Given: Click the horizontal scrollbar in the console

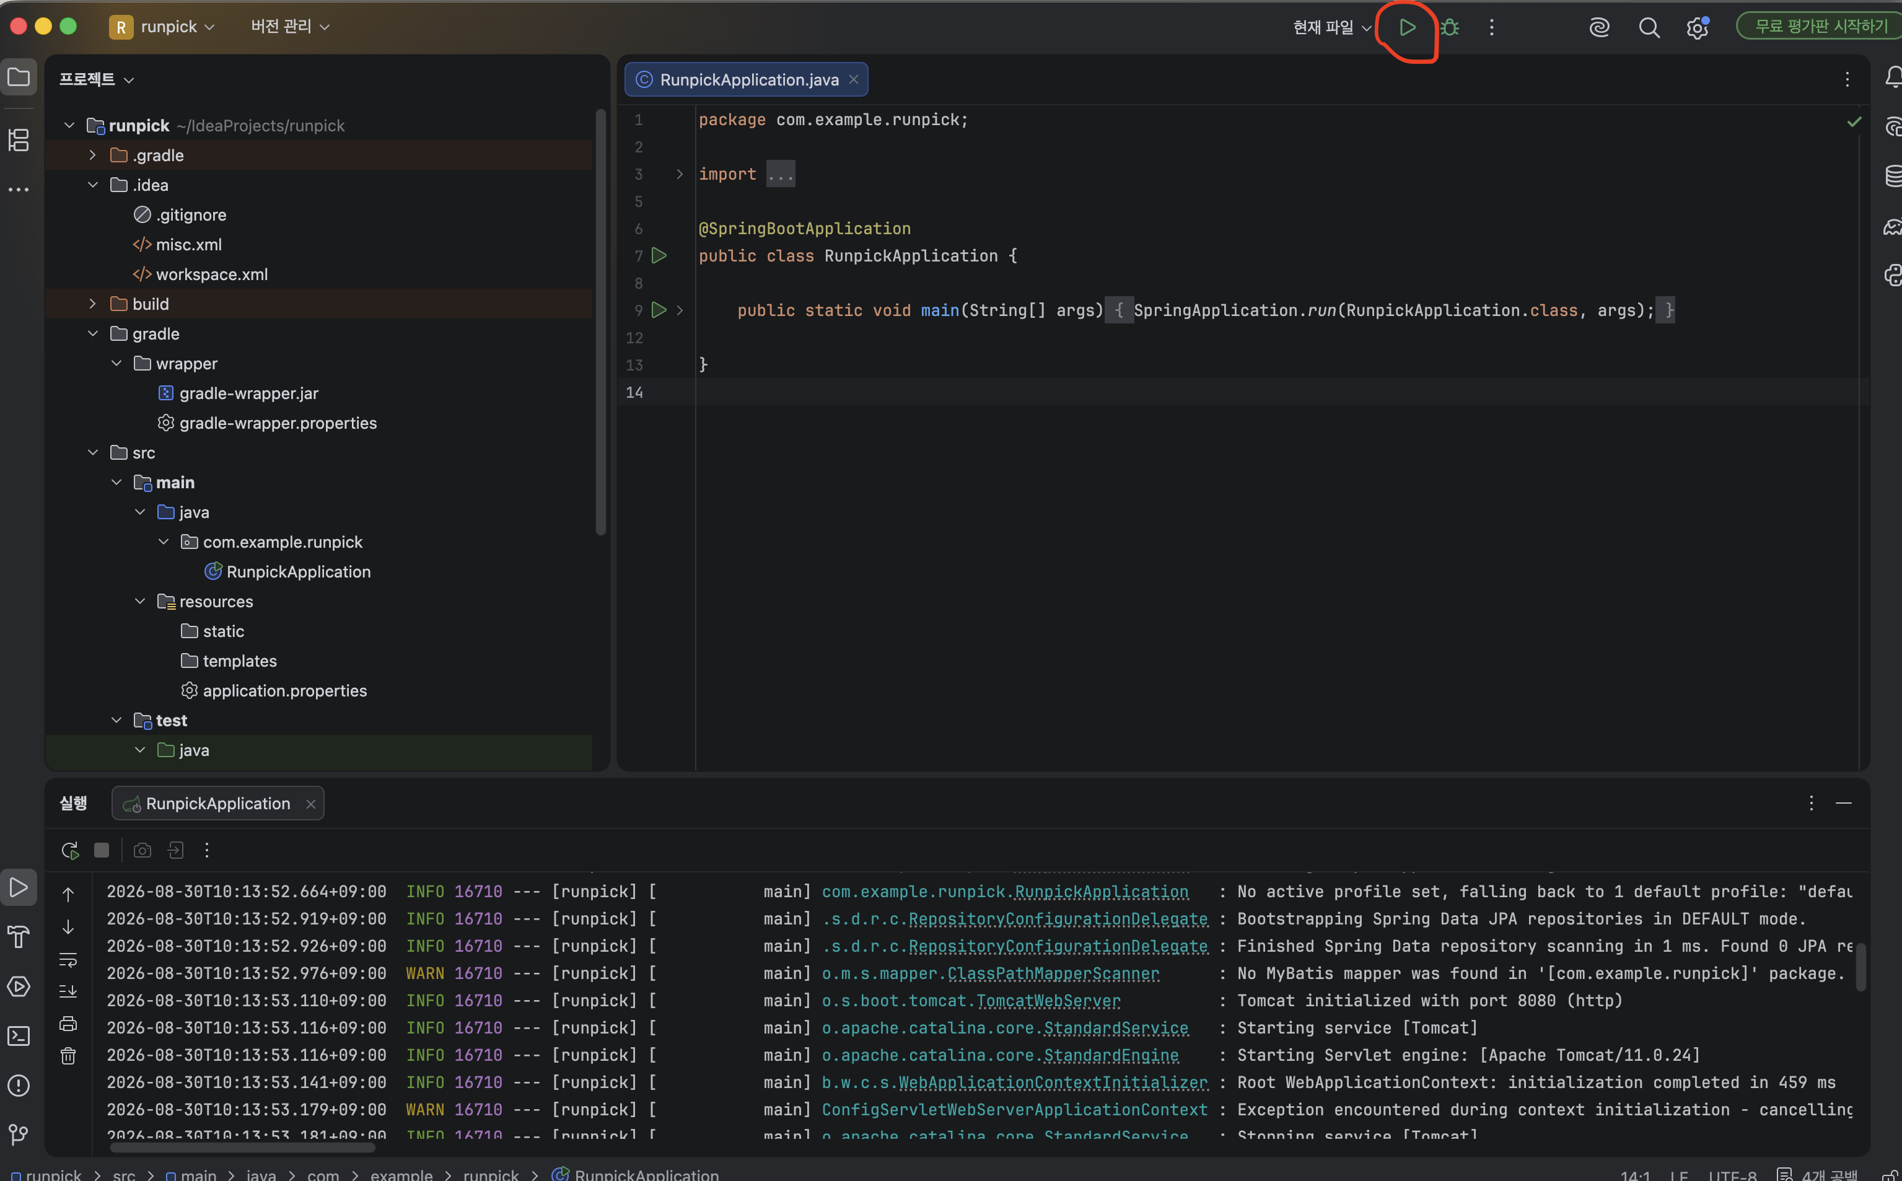Looking at the screenshot, I should 243,1148.
